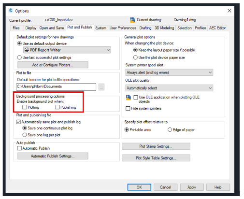The height and width of the screenshot is (199, 244).
Task: Click the default plot location path field
Action: (56, 87)
